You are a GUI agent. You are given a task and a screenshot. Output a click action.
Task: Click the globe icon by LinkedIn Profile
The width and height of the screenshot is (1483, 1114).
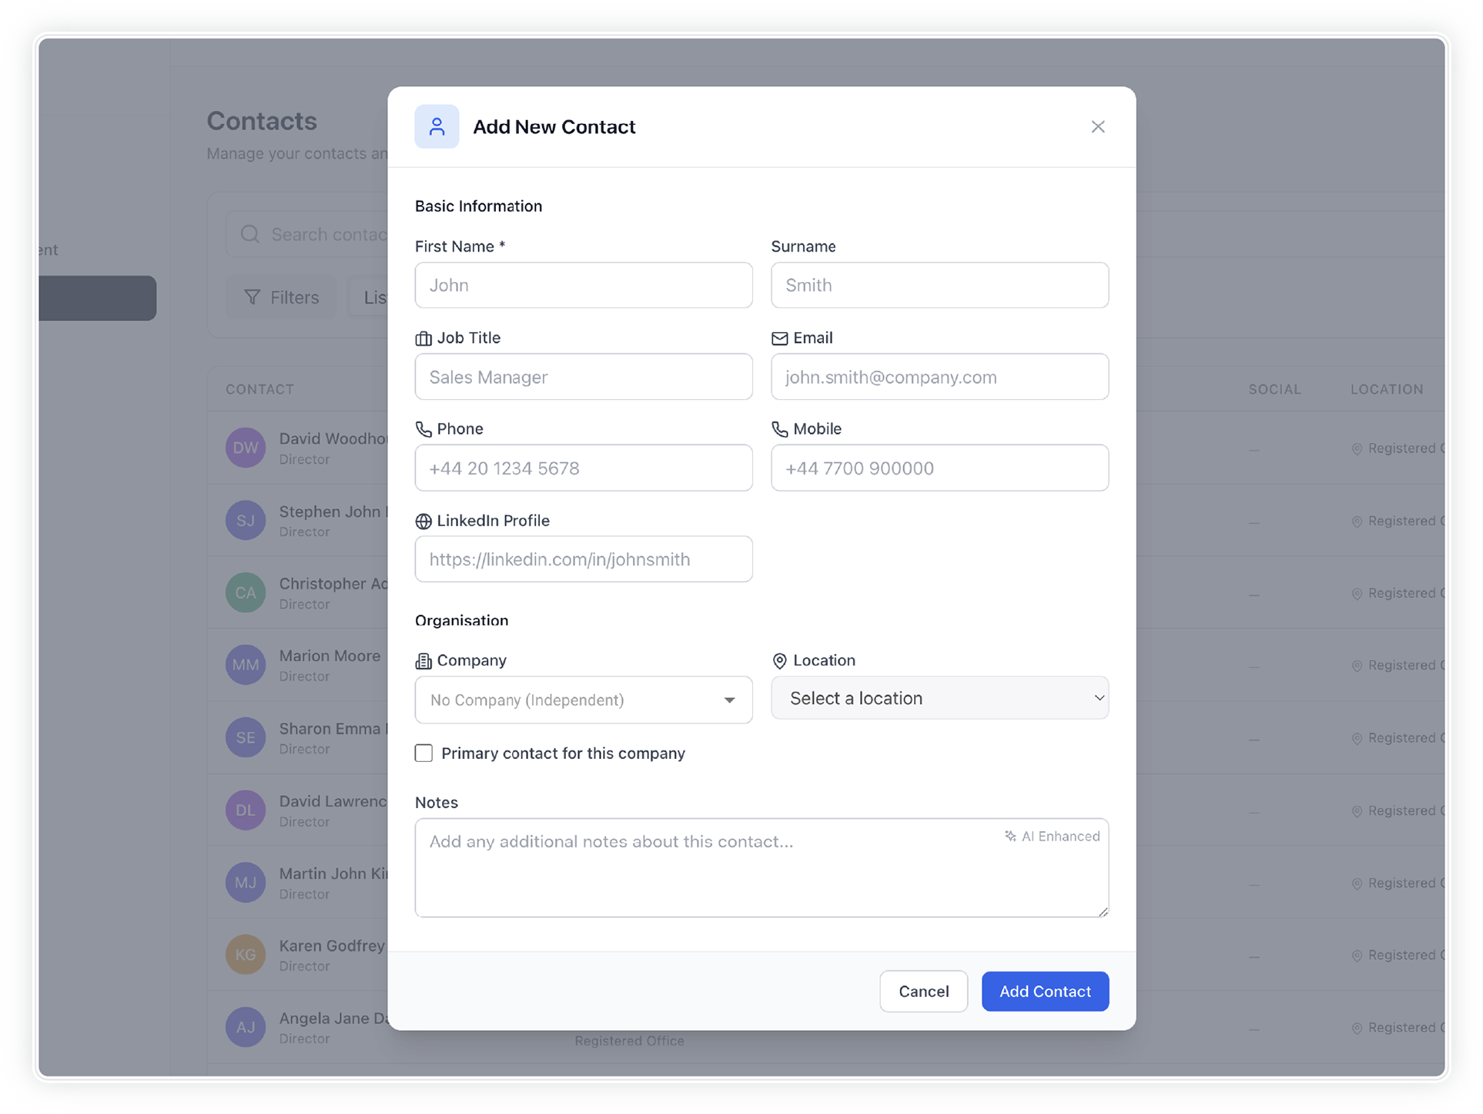coord(423,522)
